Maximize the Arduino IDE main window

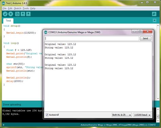pos(147,2)
